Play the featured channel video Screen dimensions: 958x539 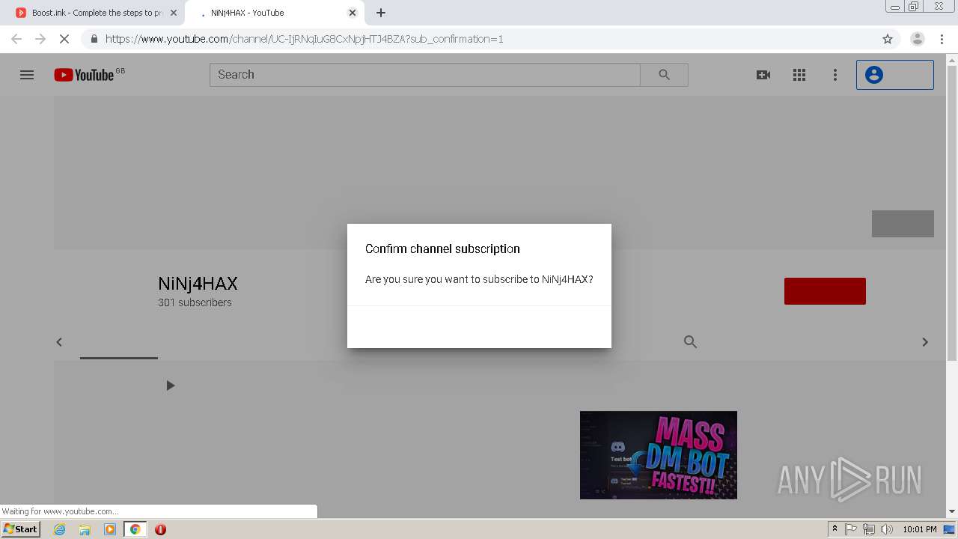(x=170, y=386)
